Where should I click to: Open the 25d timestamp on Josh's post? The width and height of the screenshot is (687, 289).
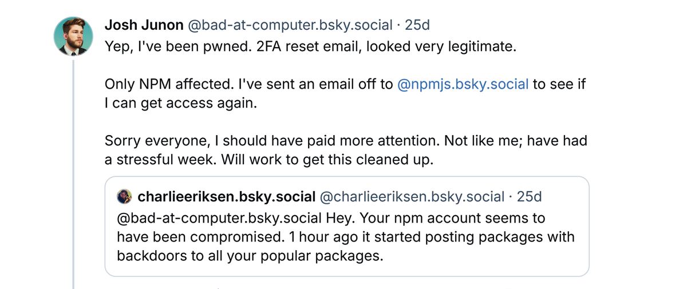[x=417, y=25]
